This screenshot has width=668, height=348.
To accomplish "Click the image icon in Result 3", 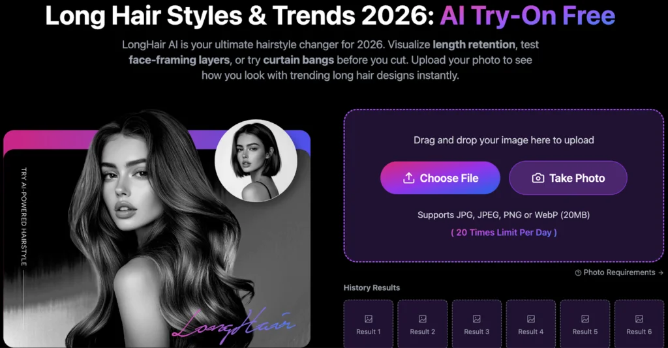I will coord(477,319).
